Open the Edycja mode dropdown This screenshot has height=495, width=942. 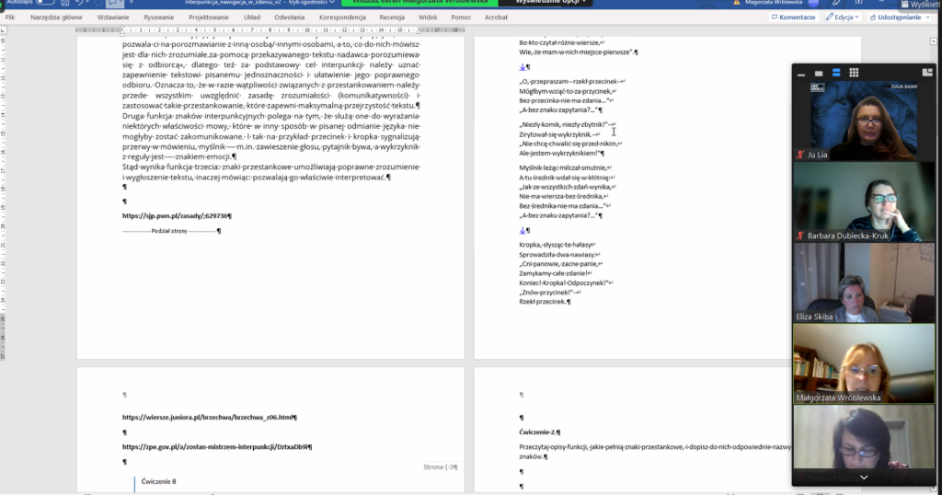[x=842, y=17]
